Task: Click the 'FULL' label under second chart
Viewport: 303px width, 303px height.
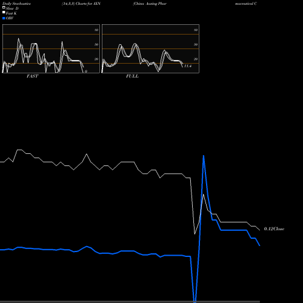Action: coord(132,76)
